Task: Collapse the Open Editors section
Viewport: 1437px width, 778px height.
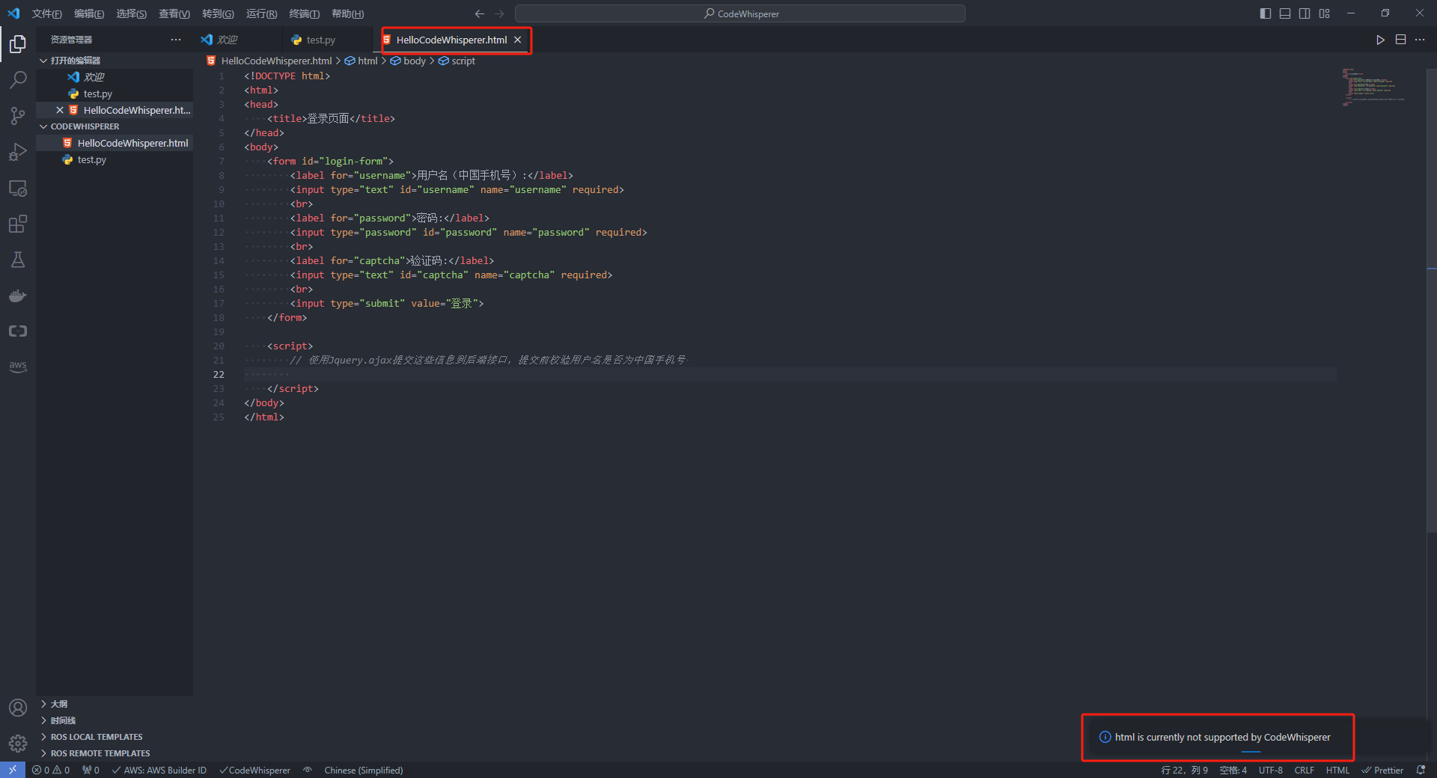Action: click(x=115, y=61)
